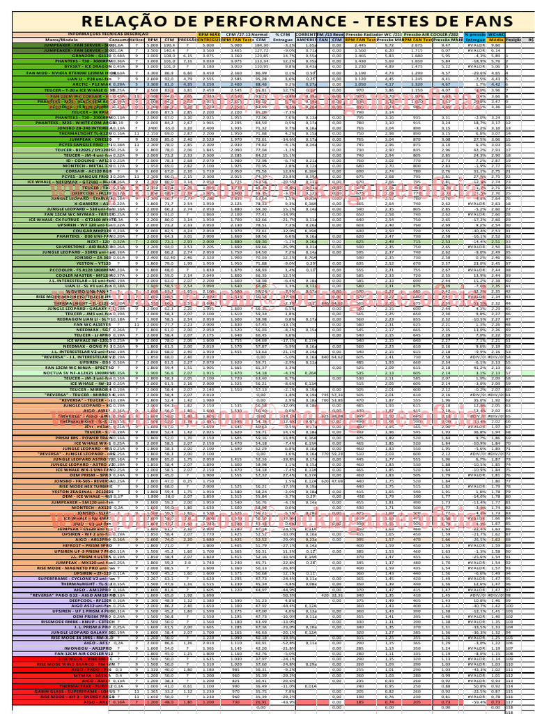This screenshot has height=714, width=535.
Task: Select the 'OEM PRISM 7PRO' row label
Action: click(x=92, y=616)
